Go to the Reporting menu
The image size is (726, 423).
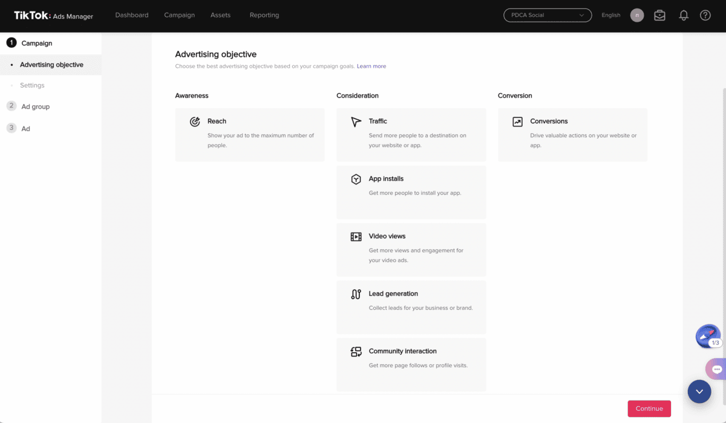click(264, 15)
